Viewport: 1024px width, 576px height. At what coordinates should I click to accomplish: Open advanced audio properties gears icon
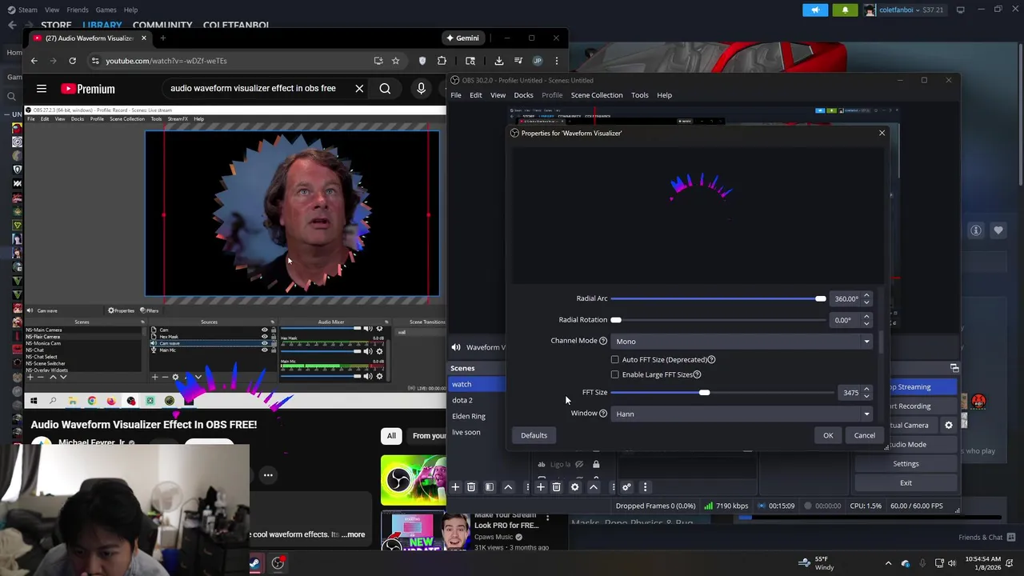pyautogui.click(x=626, y=487)
